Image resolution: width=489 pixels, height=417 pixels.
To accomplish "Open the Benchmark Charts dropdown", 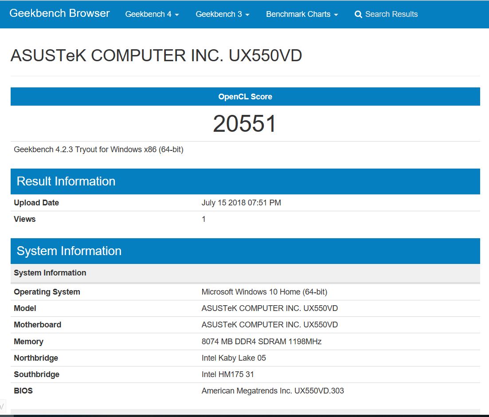I will click(302, 14).
